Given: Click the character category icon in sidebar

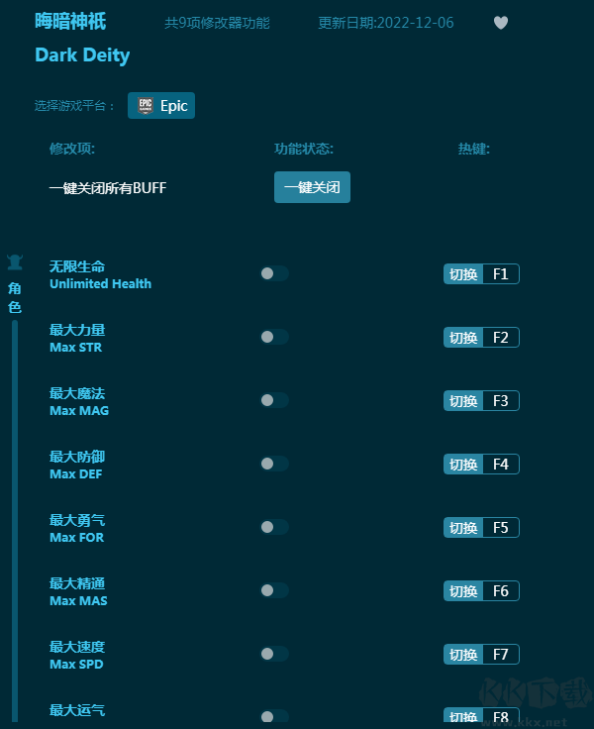Looking at the screenshot, I should (15, 262).
